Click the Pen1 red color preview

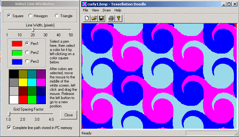click(x=17, y=44)
